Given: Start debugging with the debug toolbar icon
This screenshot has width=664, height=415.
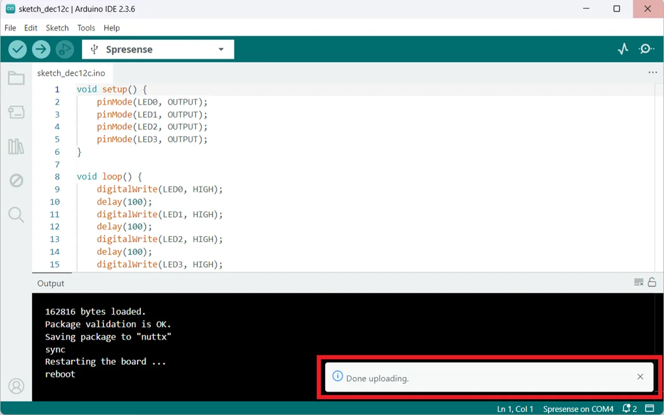Looking at the screenshot, I should (65, 49).
